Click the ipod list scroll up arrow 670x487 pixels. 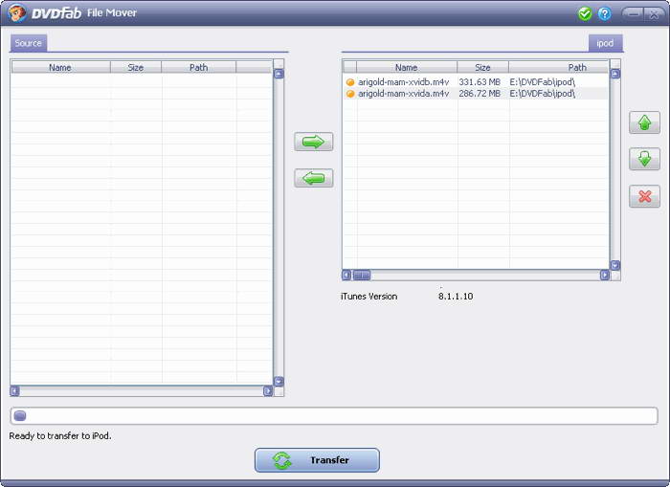[x=615, y=74]
